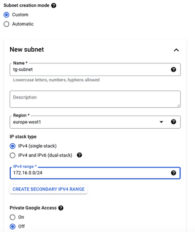Screen dimensions: 195x232
Task: Click the help icon in Name field
Action: (x=174, y=70)
